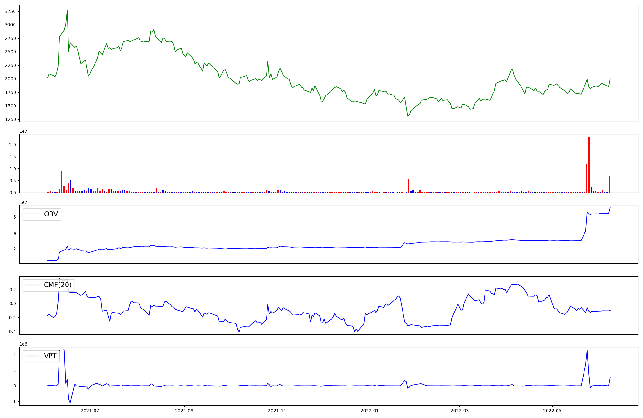Screen dimensions: 643x418
Task: Click the 1250 price axis label
Action: coord(11,119)
